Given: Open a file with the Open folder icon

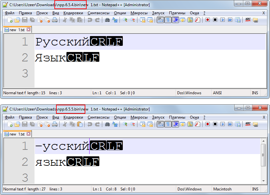Looking at the screenshot, I should [x=18, y=20].
